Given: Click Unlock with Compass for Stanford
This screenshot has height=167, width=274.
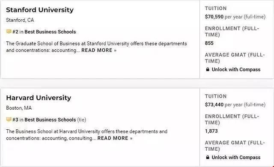Looking at the screenshot, I should pos(236,69).
